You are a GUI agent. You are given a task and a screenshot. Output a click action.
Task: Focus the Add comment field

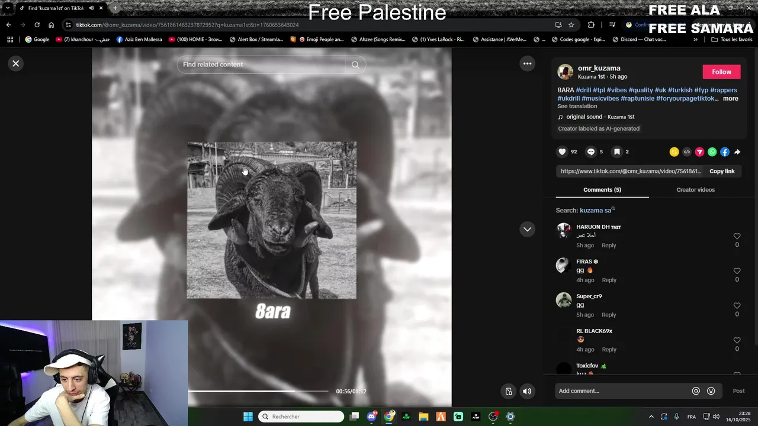[x=622, y=391]
